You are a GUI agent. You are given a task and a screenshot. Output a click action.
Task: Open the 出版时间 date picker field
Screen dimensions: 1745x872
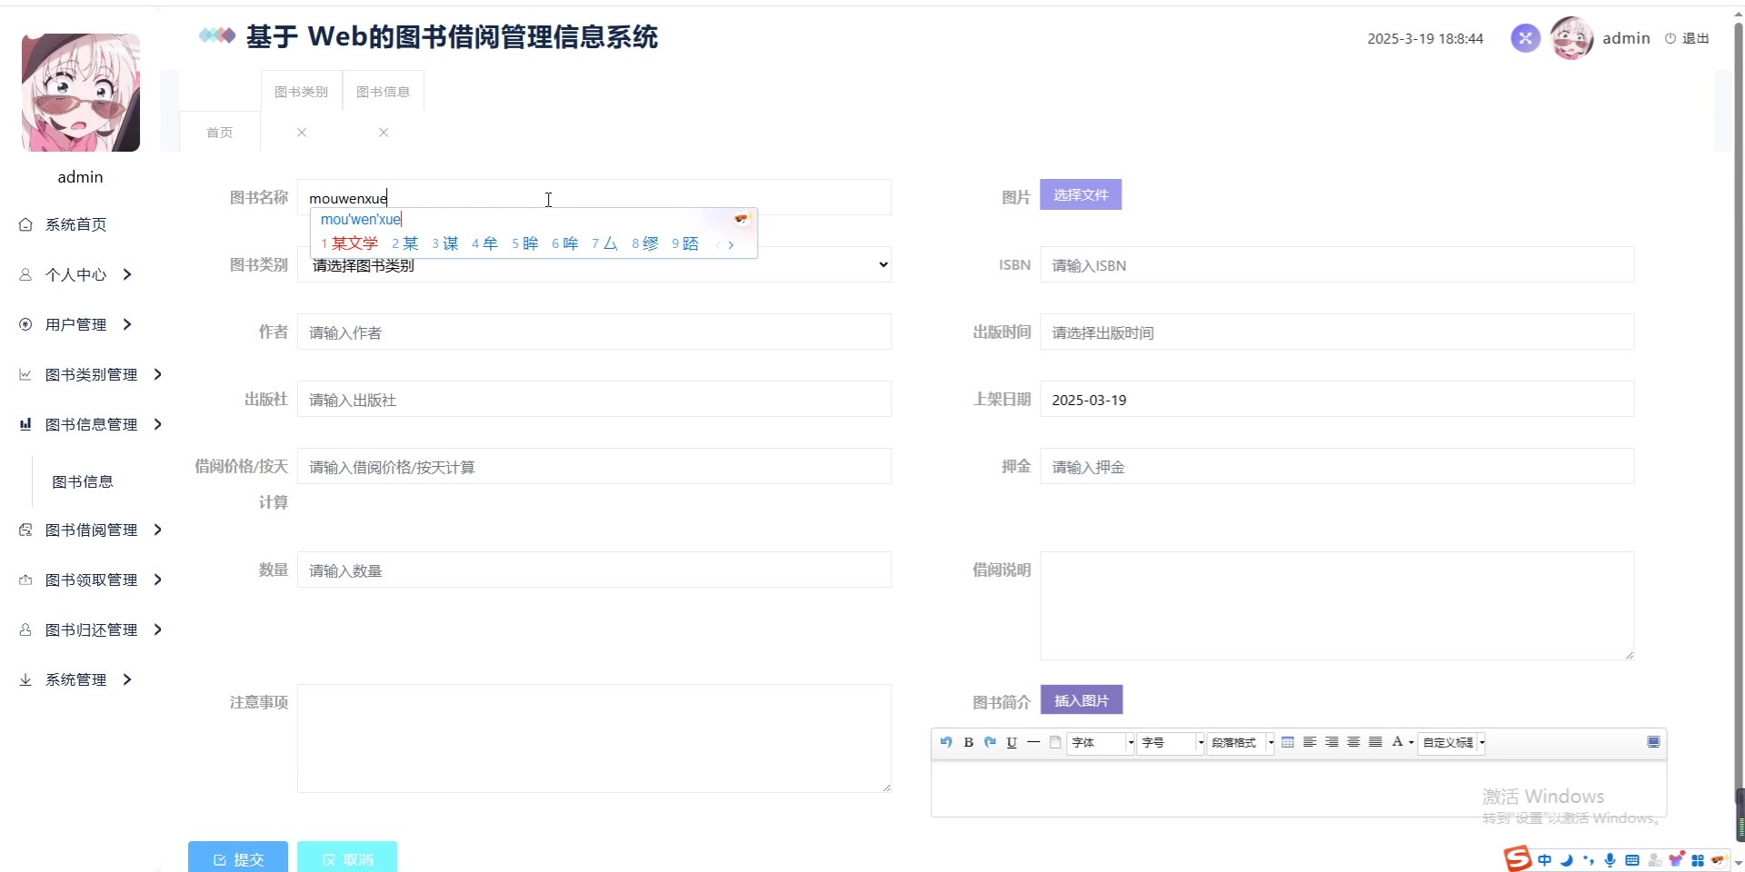click(1337, 332)
